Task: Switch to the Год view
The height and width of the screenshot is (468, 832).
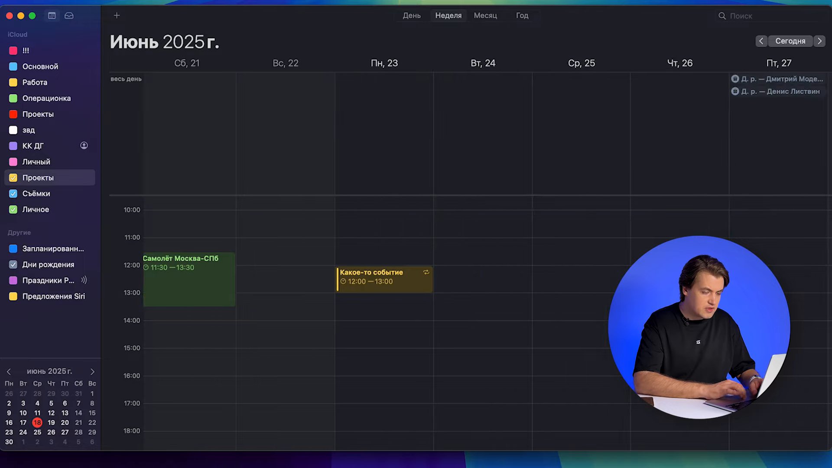Action: (x=522, y=16)
